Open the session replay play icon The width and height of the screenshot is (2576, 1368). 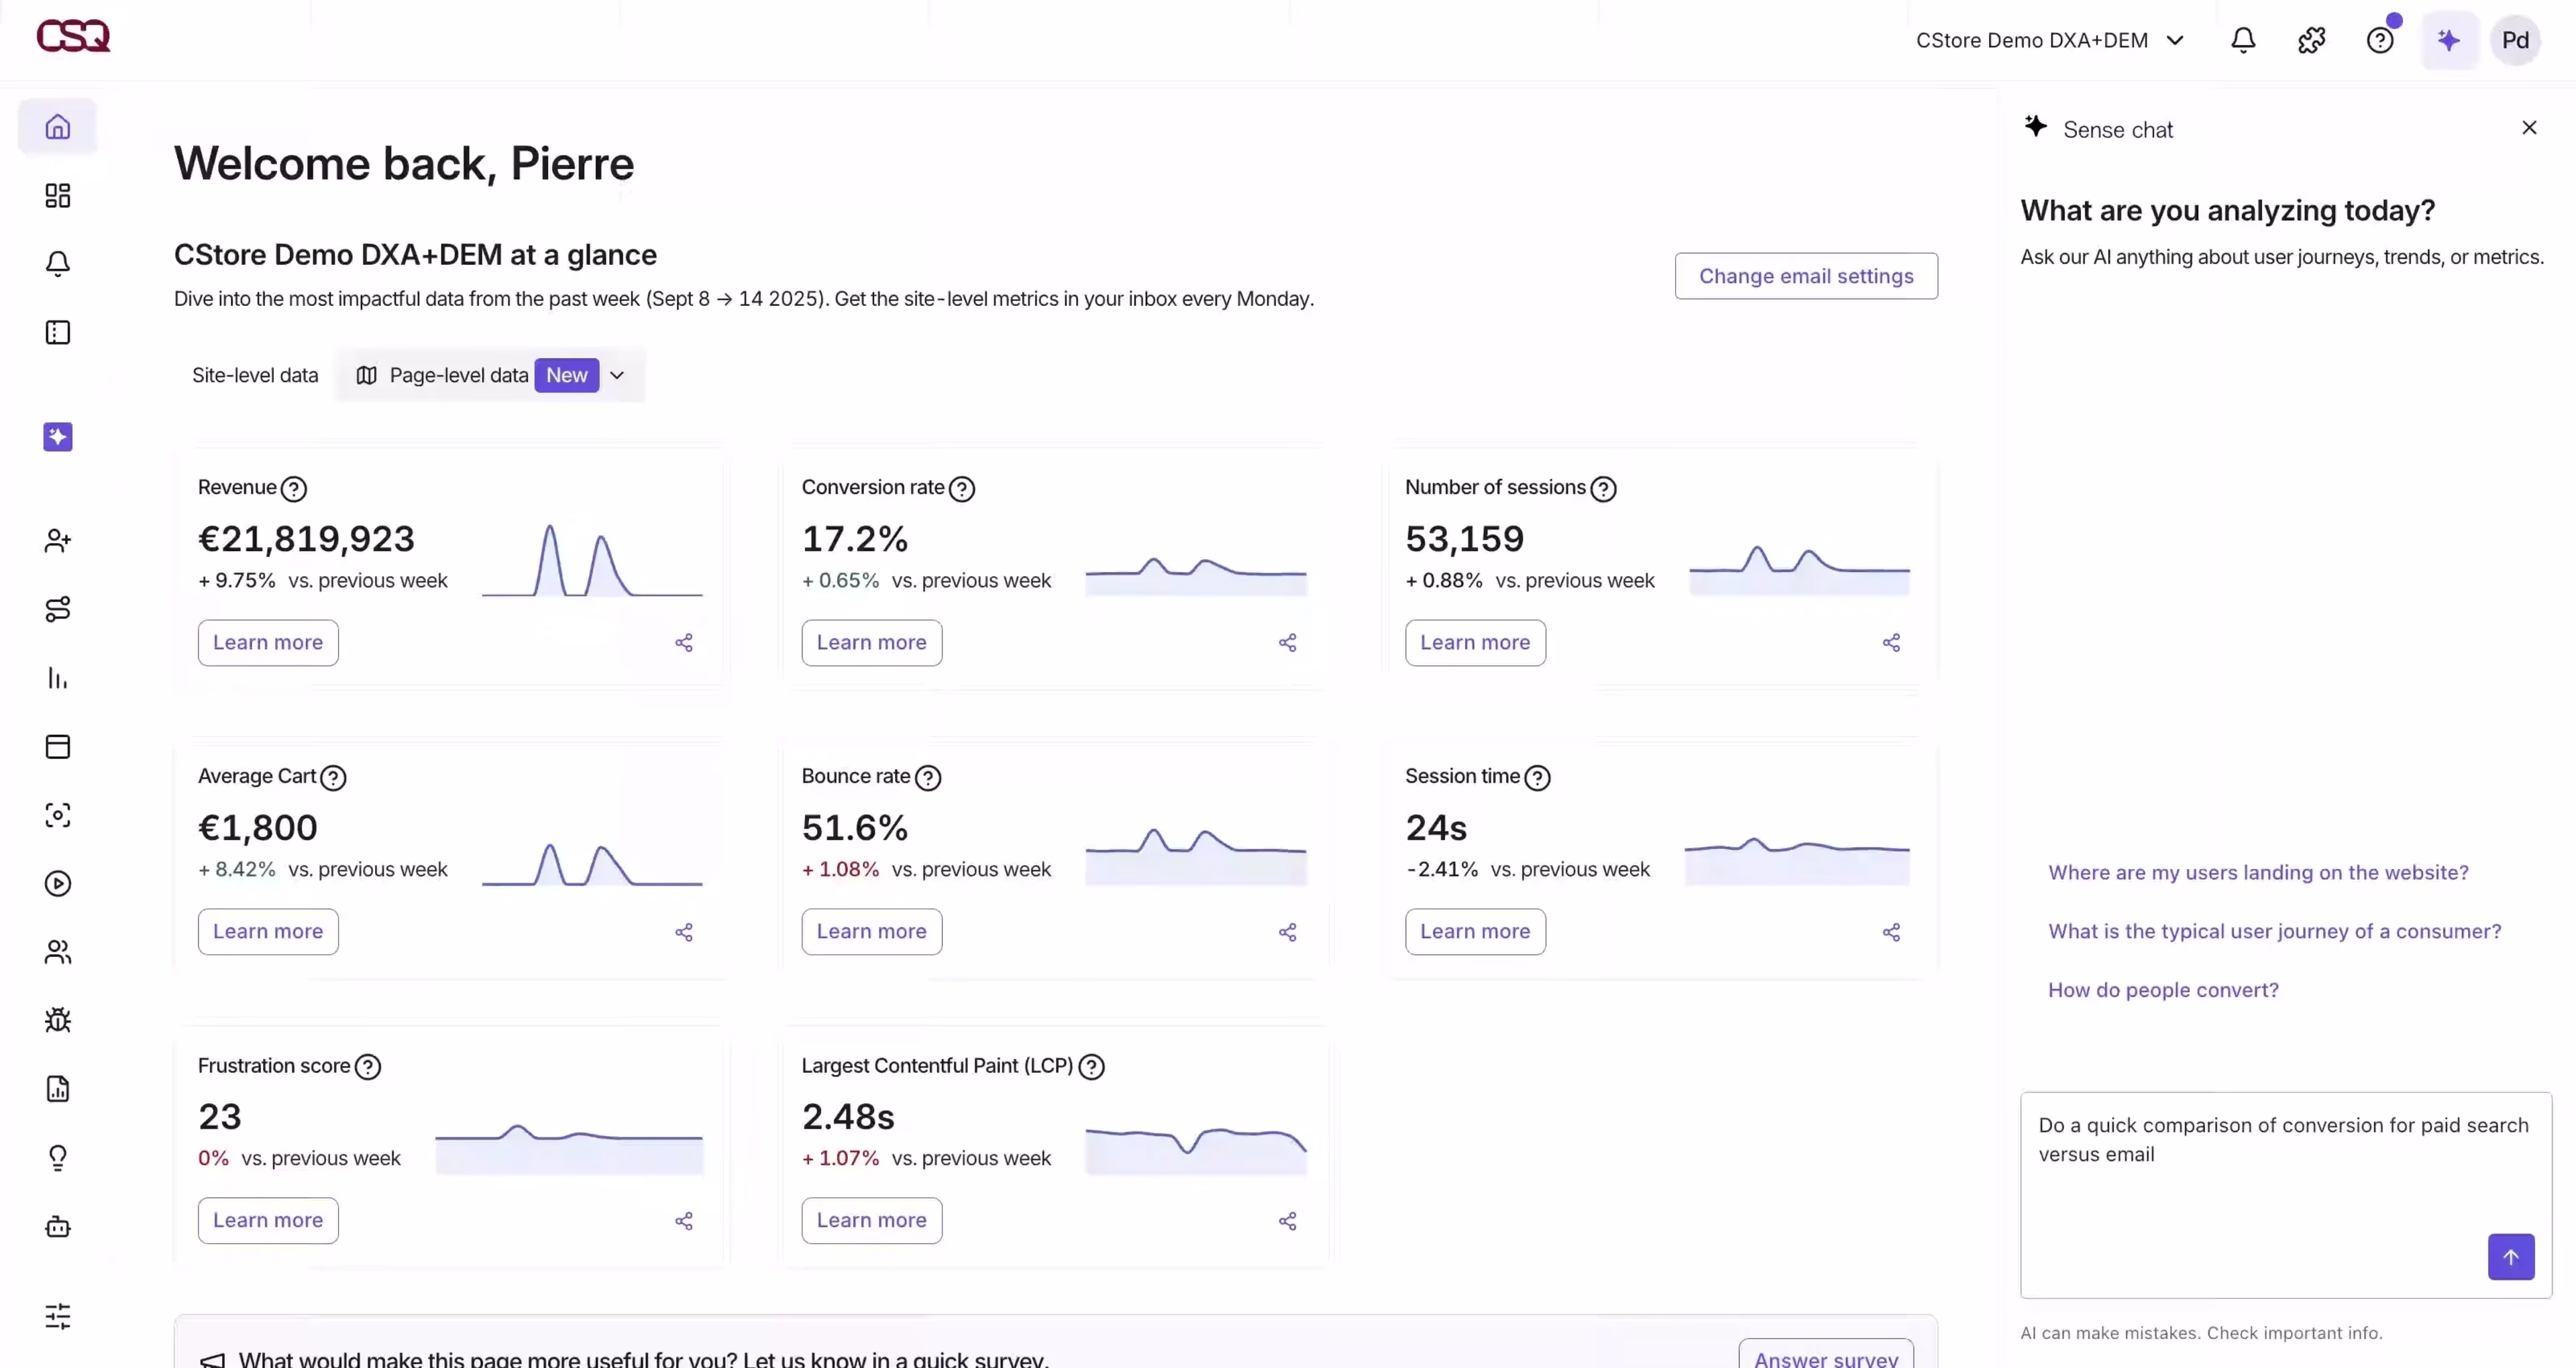tap(57, 884)
